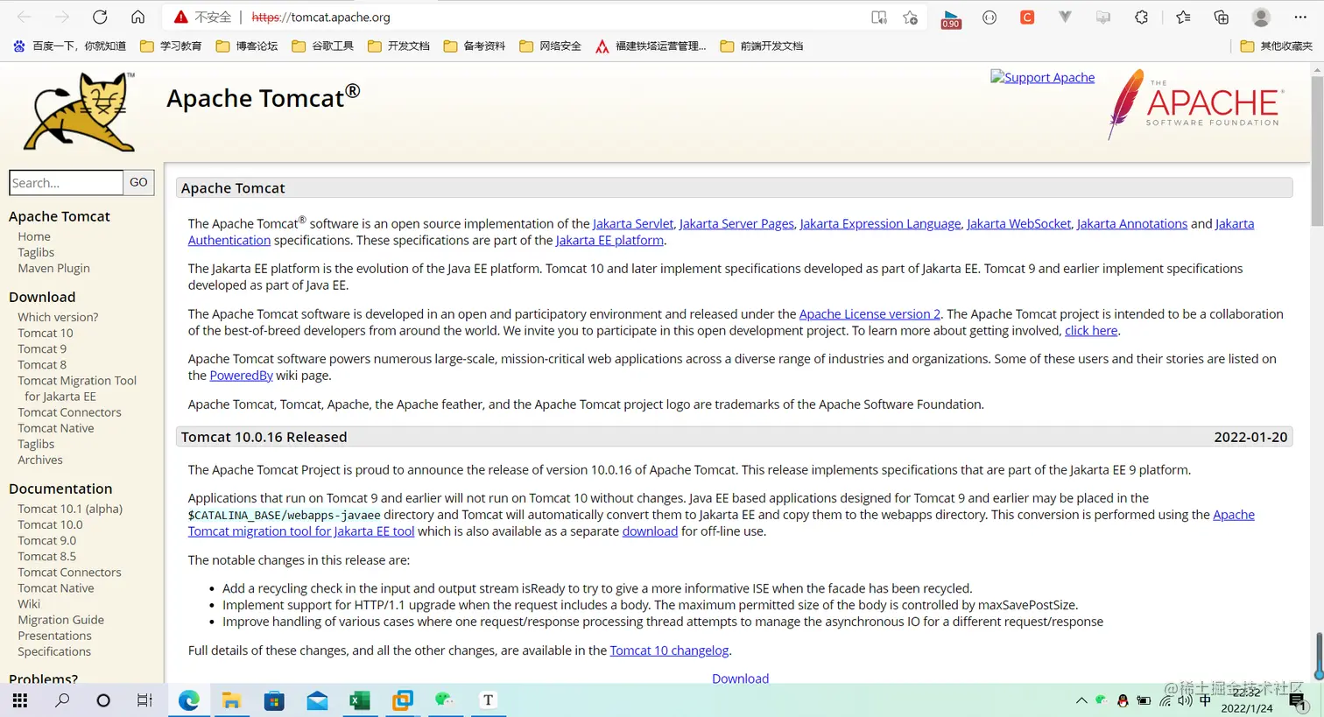1324x717 pixels.
Task: Open the 备考资料 bookmarks folder
Action: pyautogui.click(x=475, y=46)
